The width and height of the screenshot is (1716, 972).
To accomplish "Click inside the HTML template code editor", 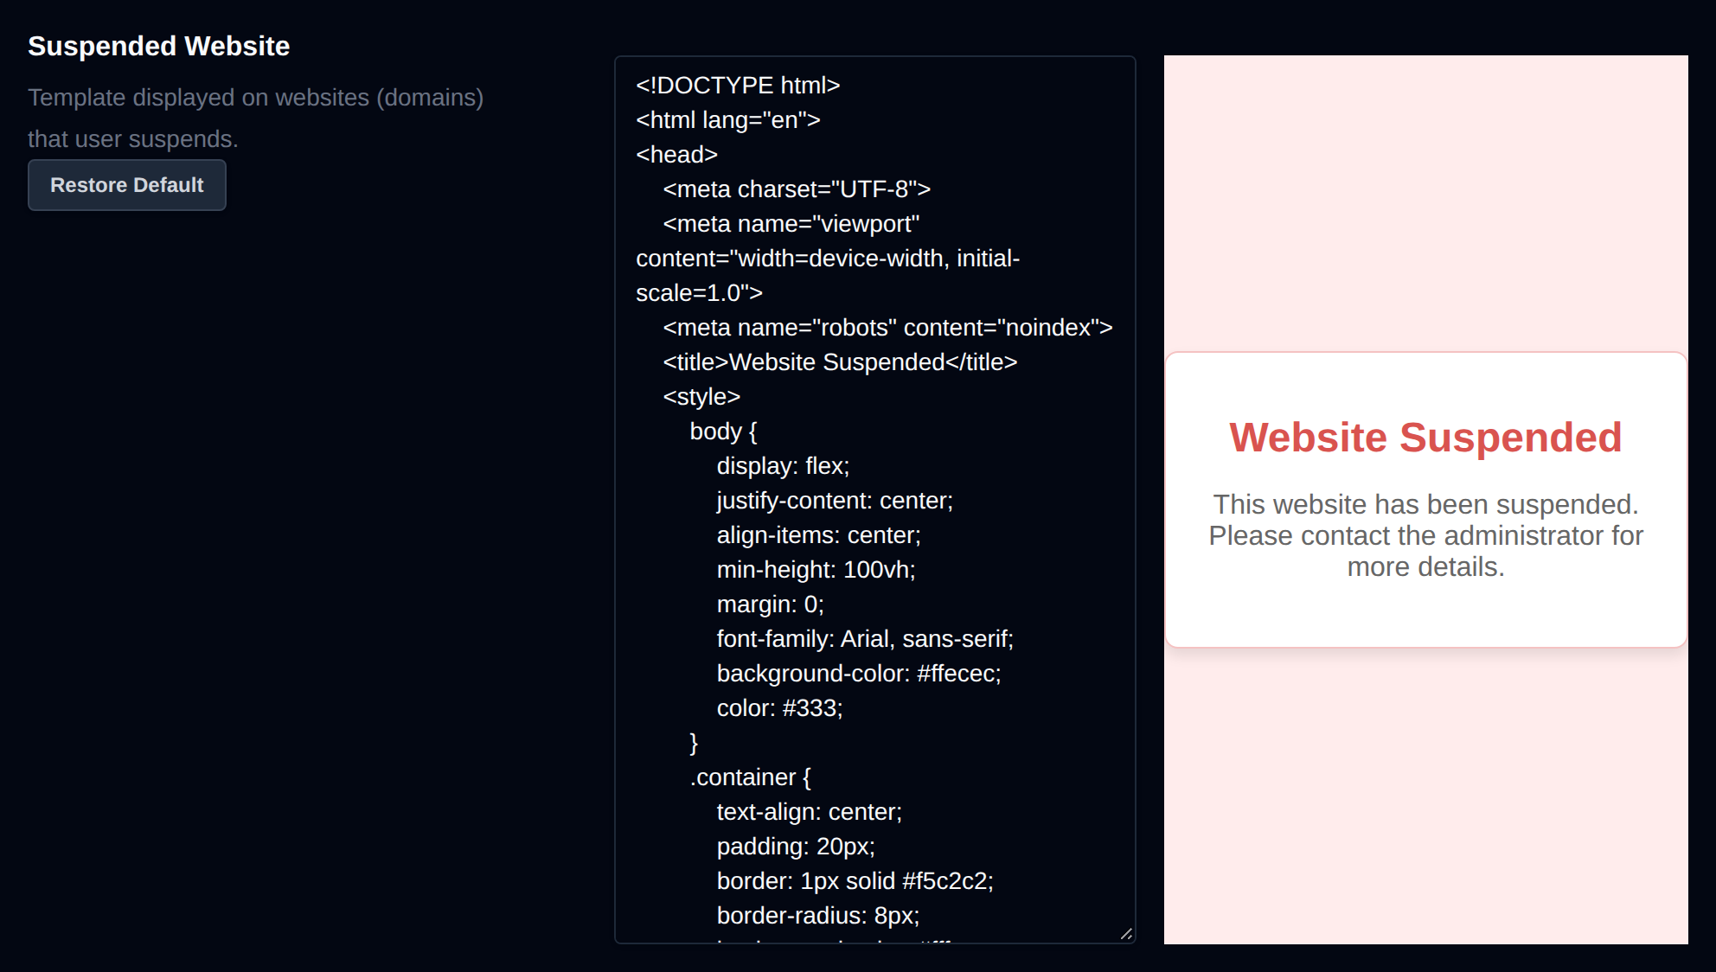I will [874, 500].
